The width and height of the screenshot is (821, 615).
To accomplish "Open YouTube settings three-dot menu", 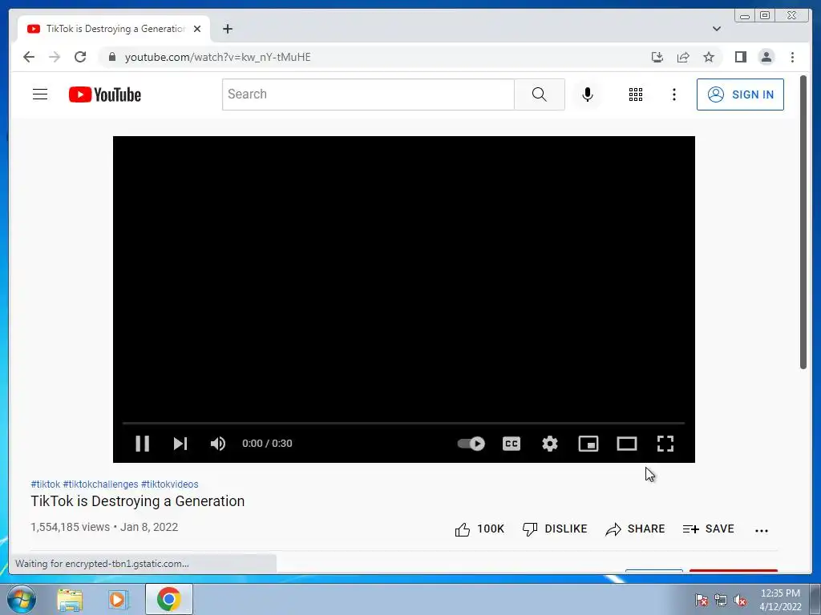I will tap(674, 94).
